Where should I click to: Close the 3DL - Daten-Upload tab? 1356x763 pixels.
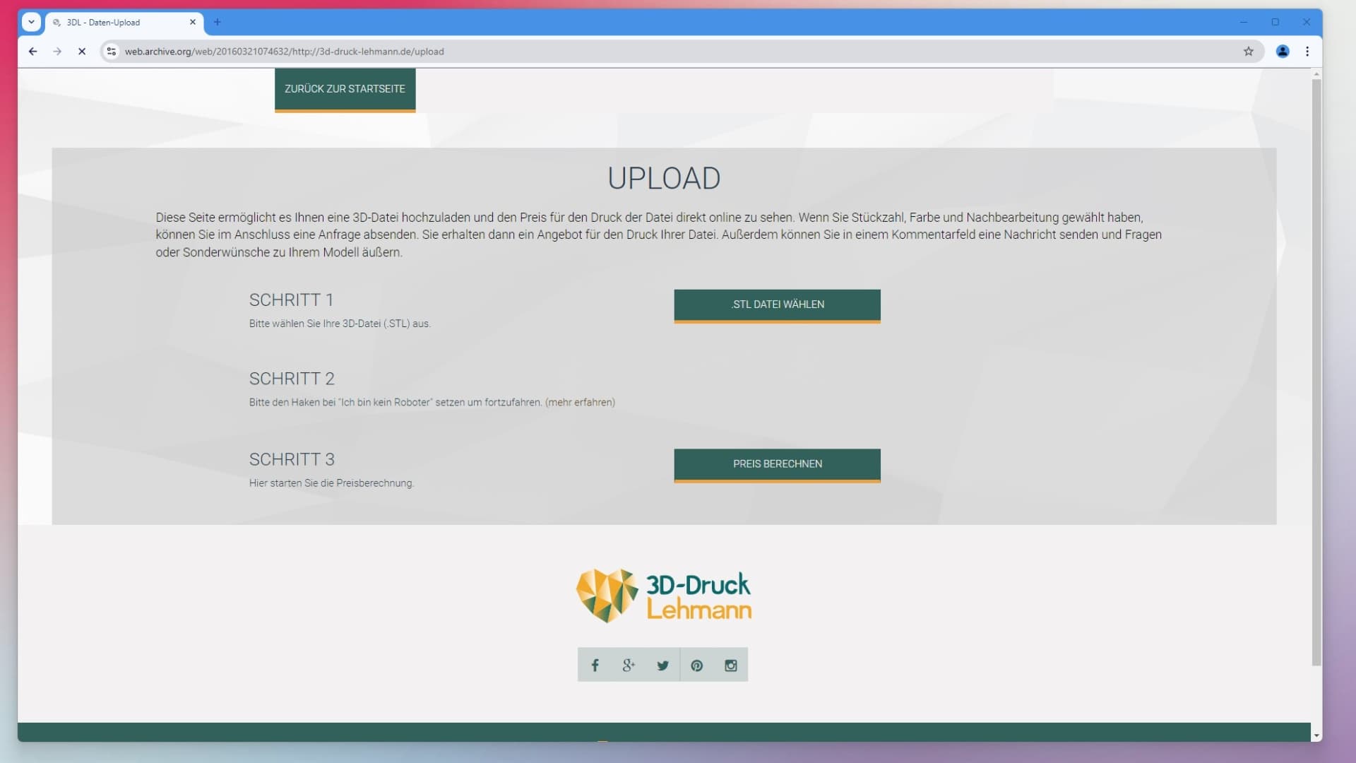(x=192, y=23)
